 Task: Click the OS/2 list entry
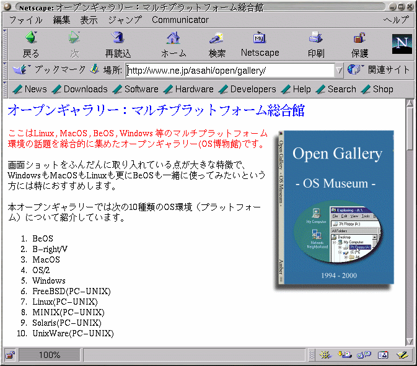click(41, 270)
